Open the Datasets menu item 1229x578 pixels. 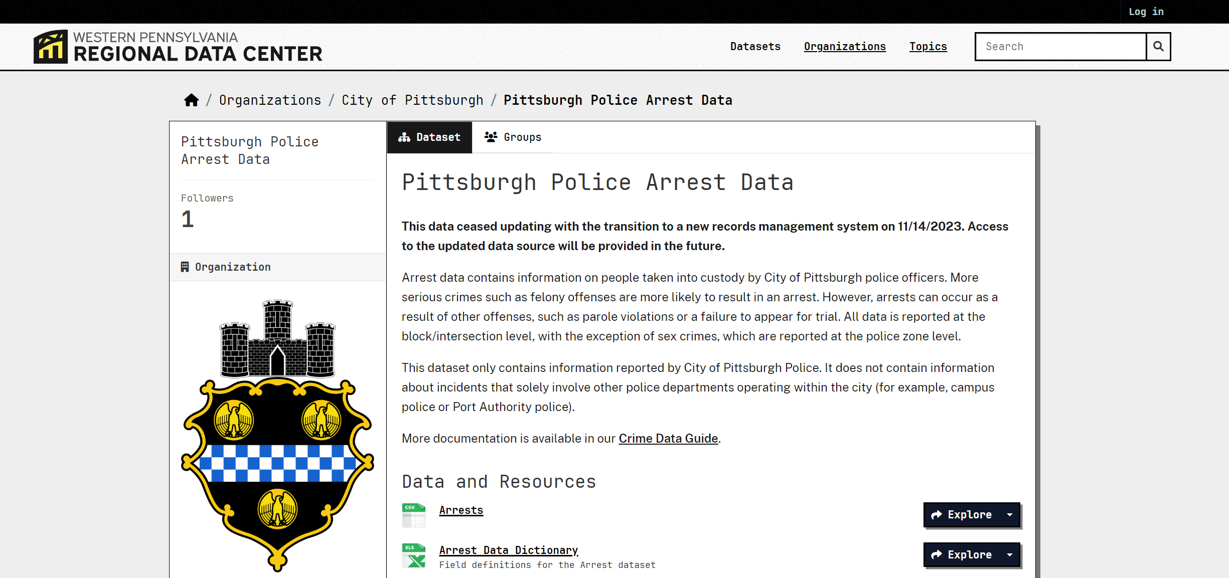[755, 47]
